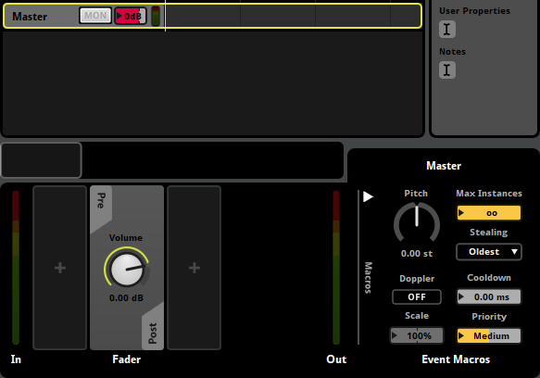540x378 pixels.
Task: Click the Volume knob on the Fader
Action: pyautogui.click(x=126, y=270)
